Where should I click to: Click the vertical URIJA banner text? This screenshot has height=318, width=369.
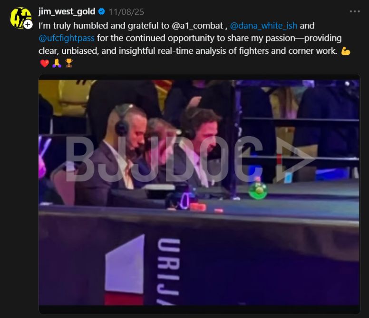coord(168,272)
